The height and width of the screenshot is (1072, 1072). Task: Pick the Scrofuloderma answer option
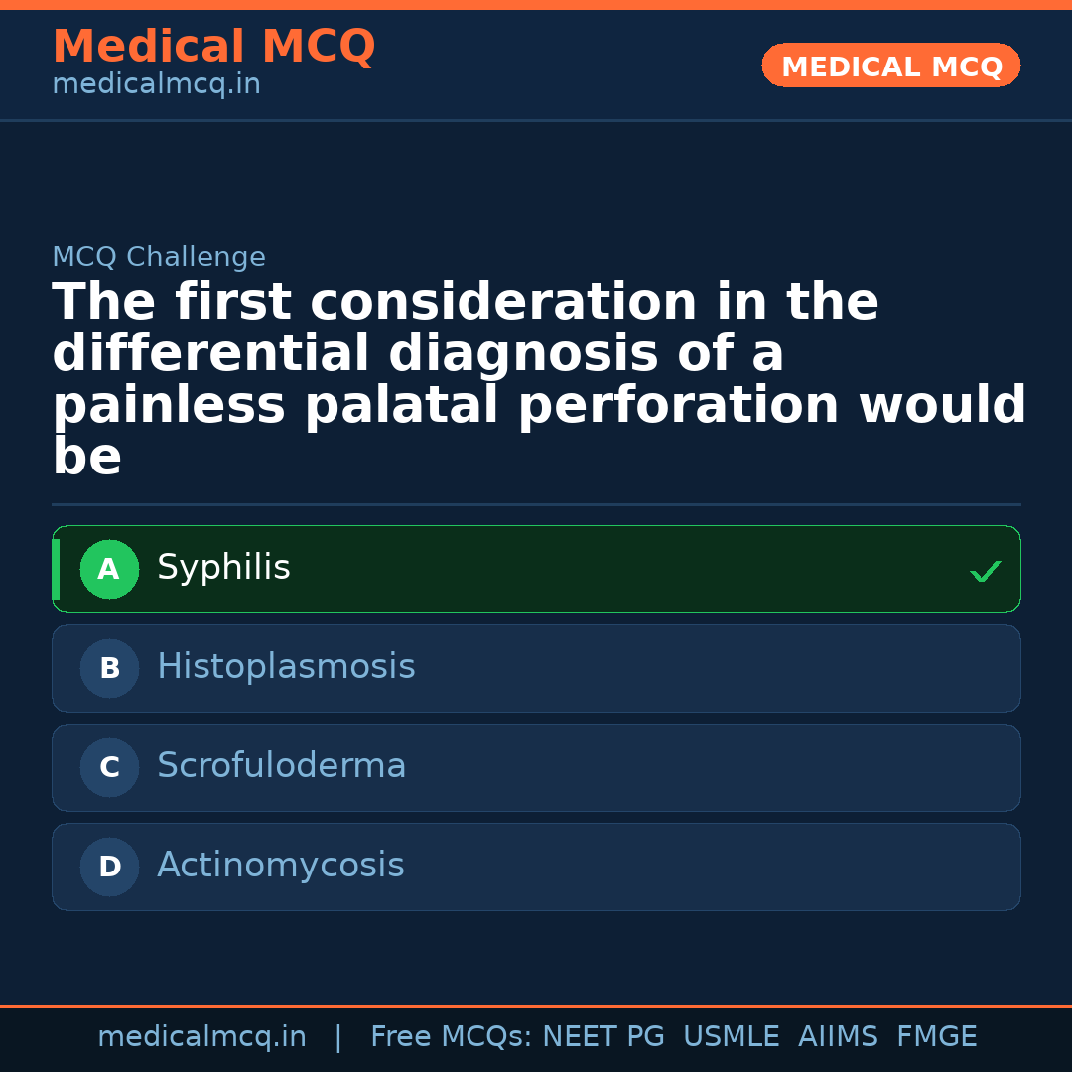(282, 766)
